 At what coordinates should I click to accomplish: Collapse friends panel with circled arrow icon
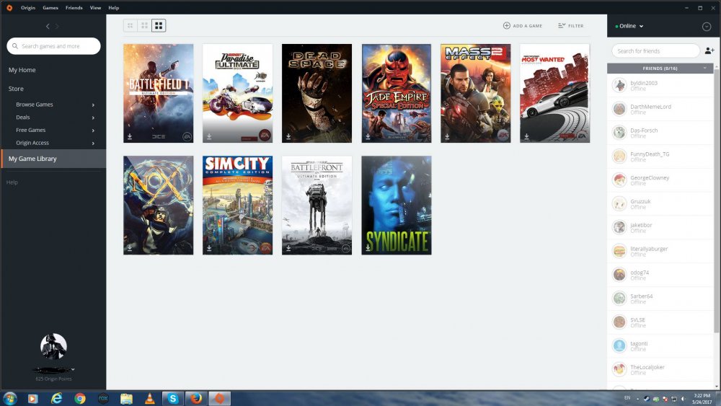coord(707,27)
